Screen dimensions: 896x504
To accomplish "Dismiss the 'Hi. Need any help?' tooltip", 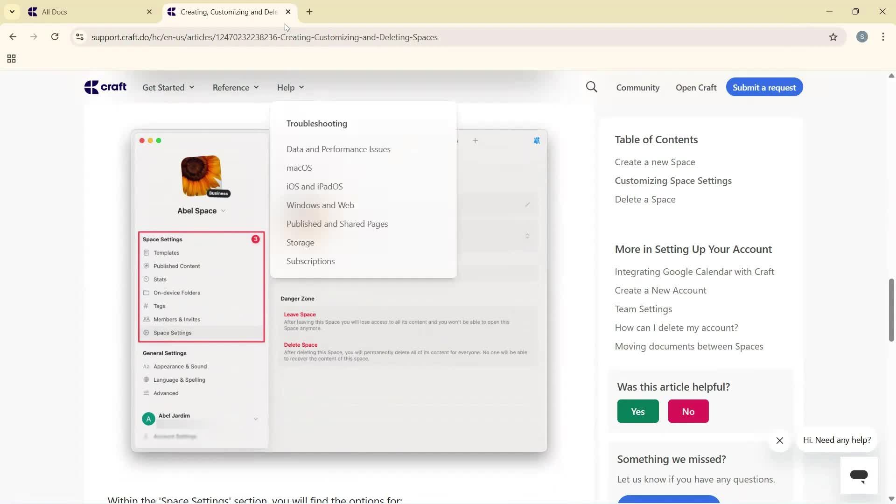I will tap(780, 441).
